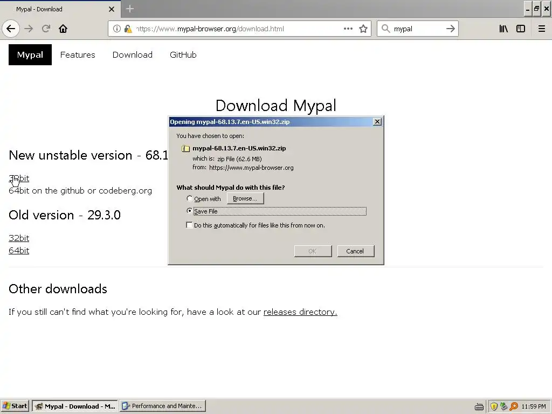Open the Features page
This screenshot has height=414, width=552.
[x=78, y=54]
